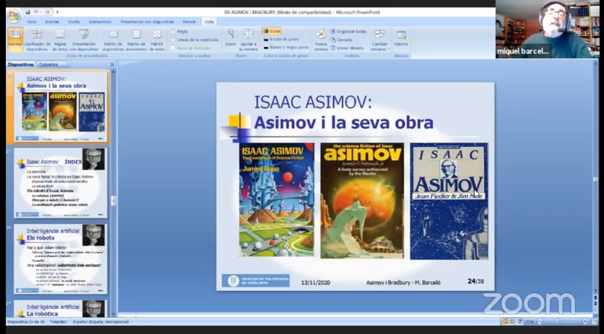Select the Color view mode
The height and width of the screenshot is (334, 604).
(272, 31)
